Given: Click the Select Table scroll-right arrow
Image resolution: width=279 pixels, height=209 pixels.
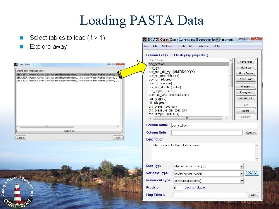Looking at the screenshot, I should [x=118, y=126].
